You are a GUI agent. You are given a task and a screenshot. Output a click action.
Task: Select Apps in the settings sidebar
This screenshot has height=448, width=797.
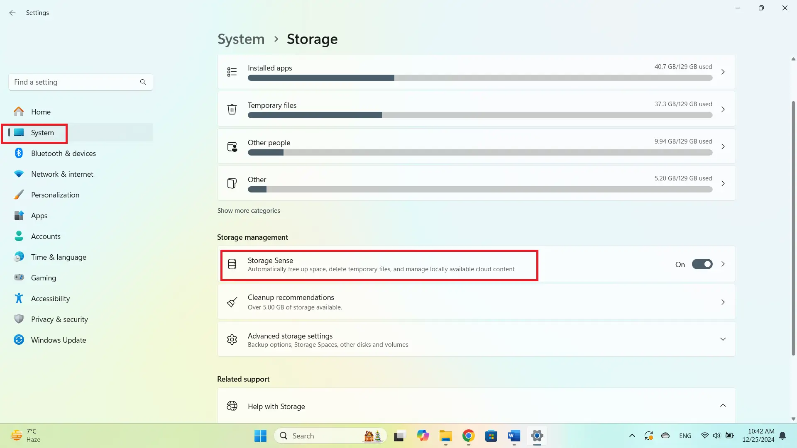tap(39, 215)
